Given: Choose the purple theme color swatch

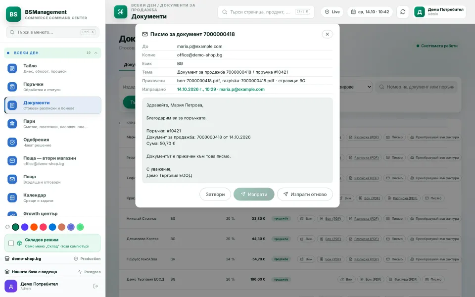Looking at the screenshot, I should click(x=25, y=227).
